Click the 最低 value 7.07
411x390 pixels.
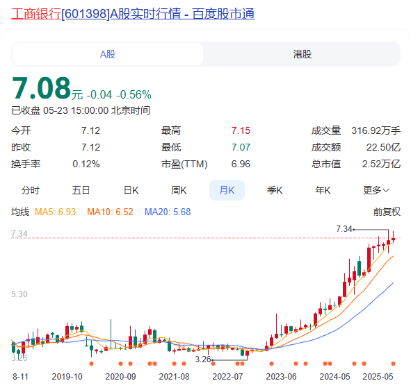(241, 147)
